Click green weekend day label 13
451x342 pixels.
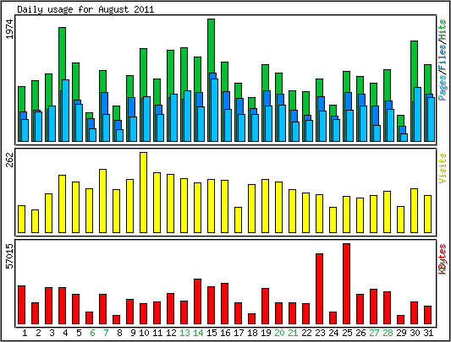tap(184, 333)
